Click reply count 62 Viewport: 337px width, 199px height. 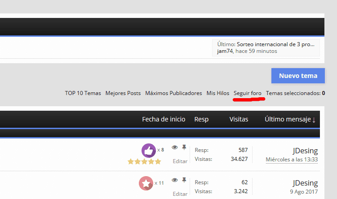pyautogui.click(x=244, y=182)
